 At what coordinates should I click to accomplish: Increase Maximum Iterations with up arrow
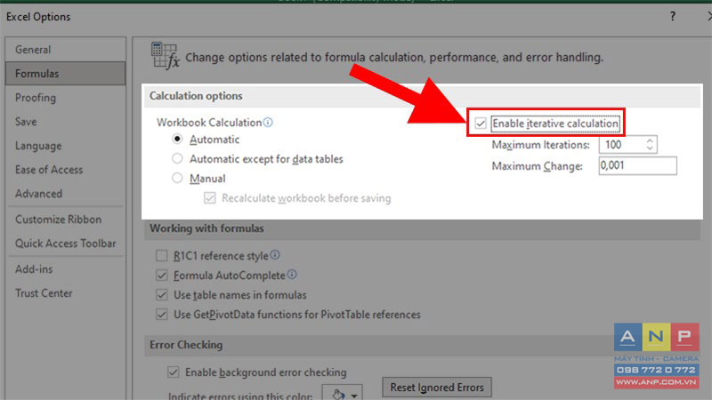650,141
